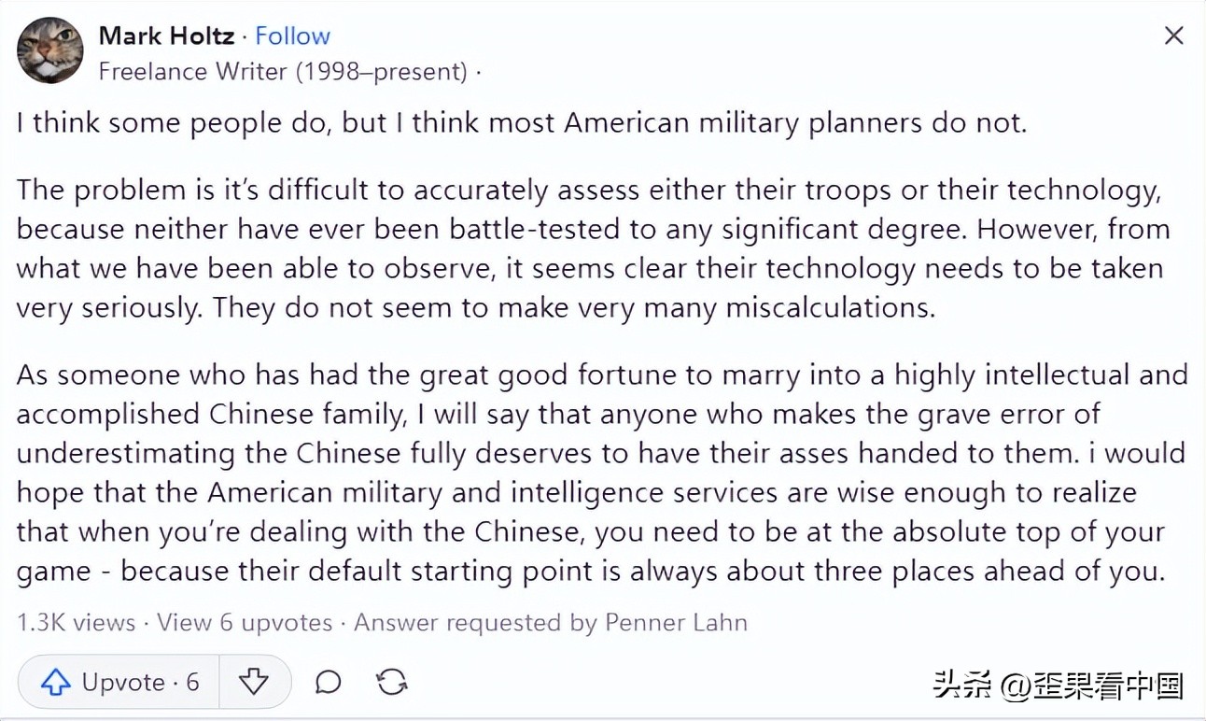Dismiss the answer card with the X icon

(1173, 35)
